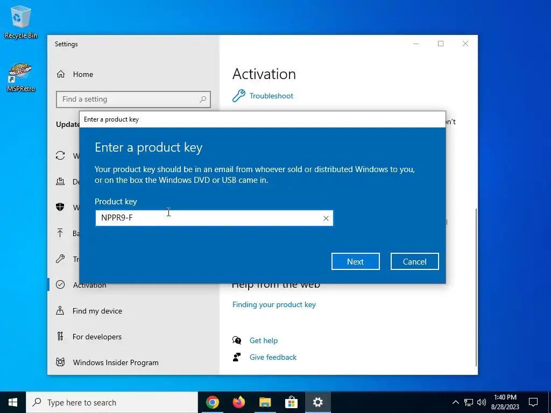
Task: Click the For developers tools icon
Action: [x=60, y=337]
